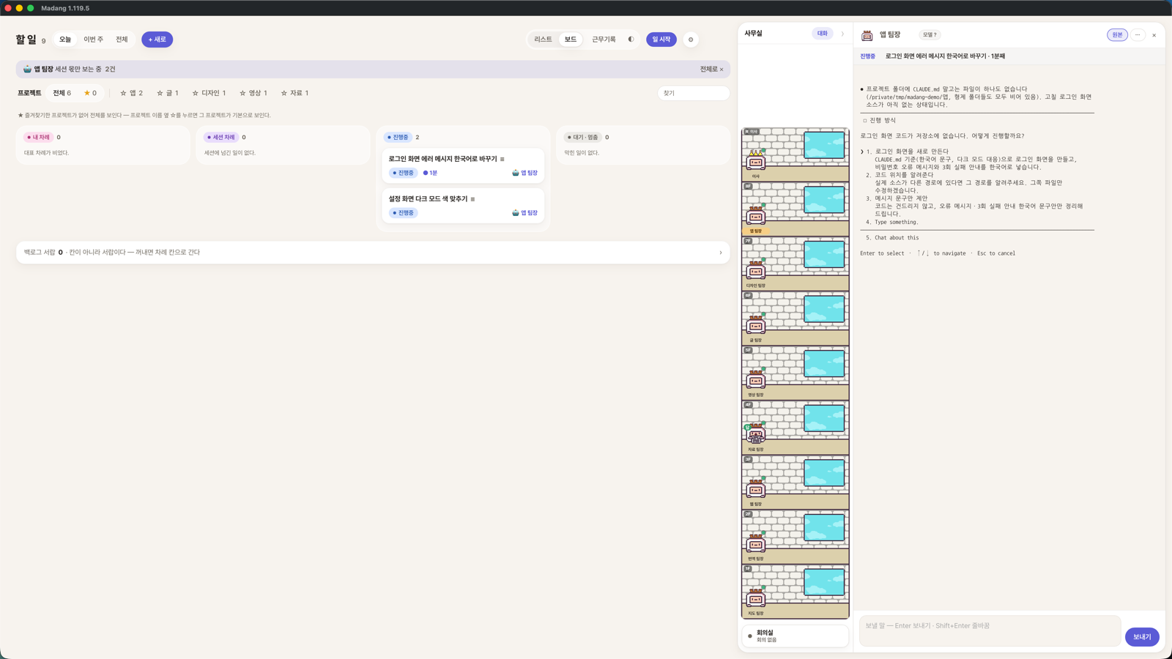
Task: Select the 웹 팀장 robot on floor 3F
Action: tap(755, 488)
